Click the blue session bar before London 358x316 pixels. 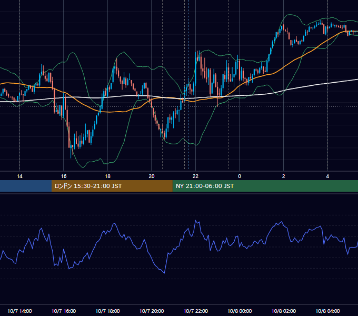coord(26,186)
